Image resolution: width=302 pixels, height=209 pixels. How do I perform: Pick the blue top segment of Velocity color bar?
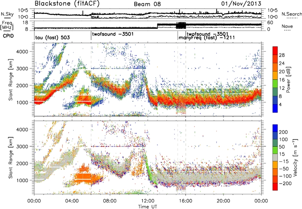(x=275, y=128)
